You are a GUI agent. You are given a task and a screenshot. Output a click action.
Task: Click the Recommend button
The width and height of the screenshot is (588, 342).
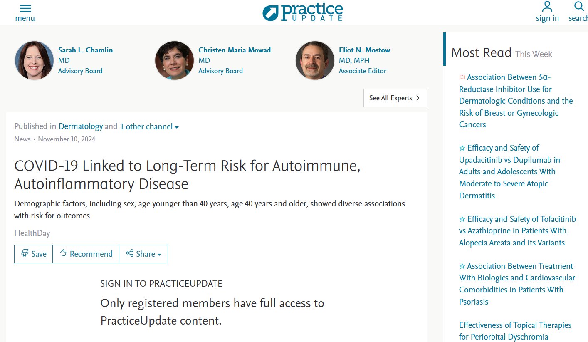[86, 254]
